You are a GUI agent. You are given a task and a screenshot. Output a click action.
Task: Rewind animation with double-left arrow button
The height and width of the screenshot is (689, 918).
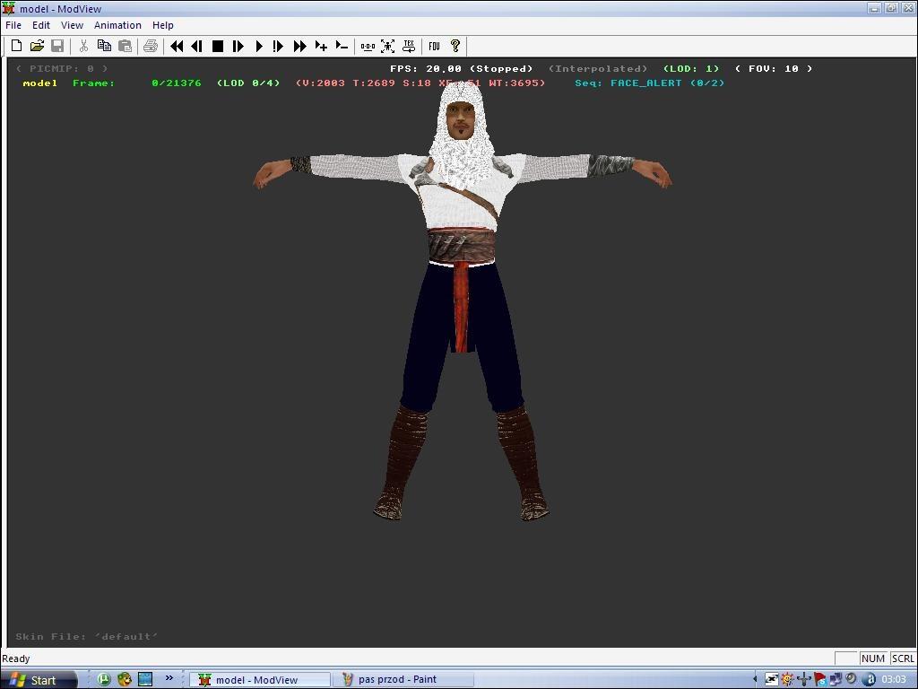click(177, 46)
